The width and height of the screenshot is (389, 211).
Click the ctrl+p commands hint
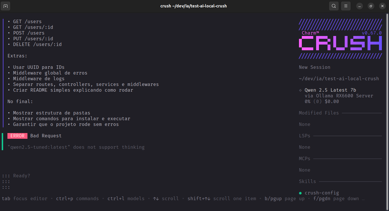tap(77, 199)
